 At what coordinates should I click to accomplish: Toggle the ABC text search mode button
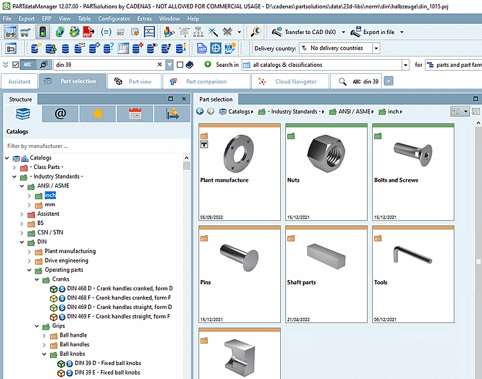click(x=28, y=64)
